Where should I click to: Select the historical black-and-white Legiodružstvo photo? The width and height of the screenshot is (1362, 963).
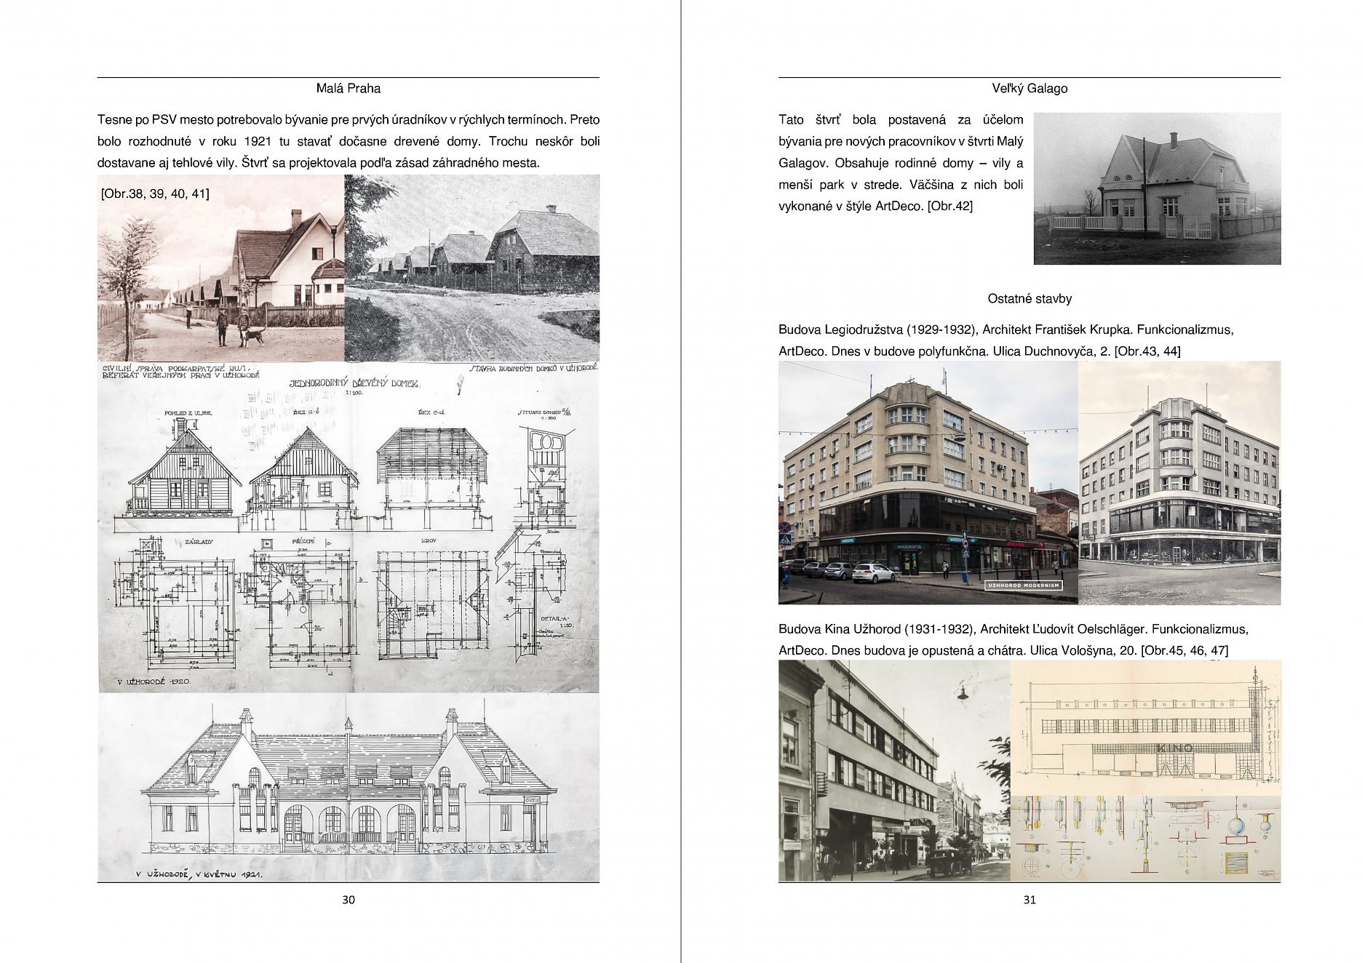tap(1179, 482)
